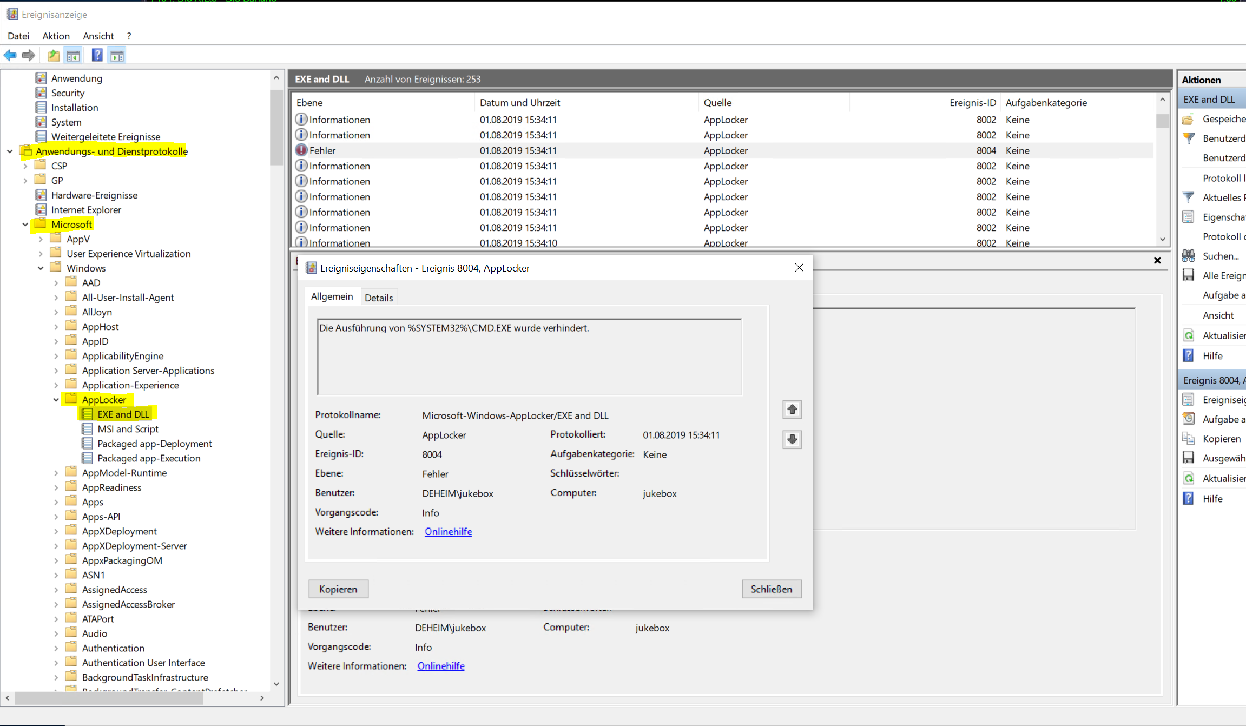Expand the CSP folder node
The width and height of the screenshot is (1246, 726).
pyautogui.click(x=25, y=166)
